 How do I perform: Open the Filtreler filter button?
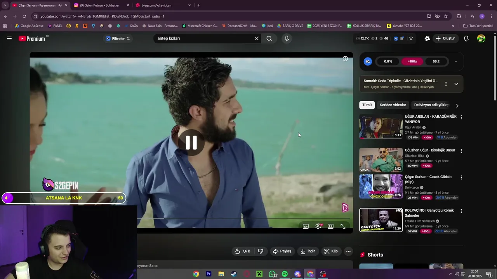(118, 38)
